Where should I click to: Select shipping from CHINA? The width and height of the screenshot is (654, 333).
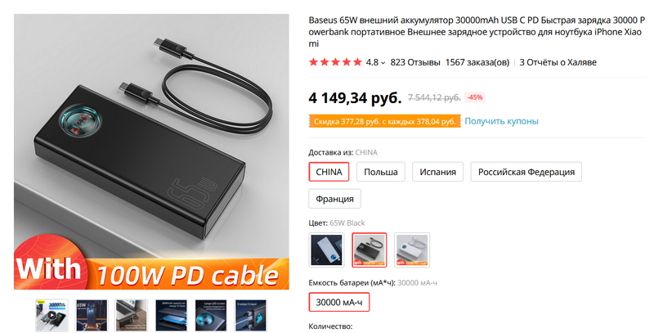click(329, 172)
